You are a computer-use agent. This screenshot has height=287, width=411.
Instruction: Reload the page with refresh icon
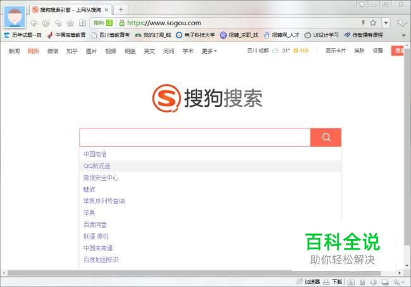point(46,23)
